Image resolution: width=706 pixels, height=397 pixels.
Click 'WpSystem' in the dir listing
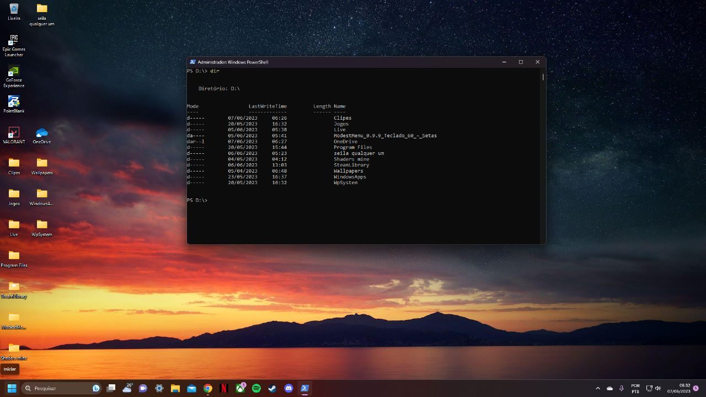pyautogui.click(x=345, y=183)
